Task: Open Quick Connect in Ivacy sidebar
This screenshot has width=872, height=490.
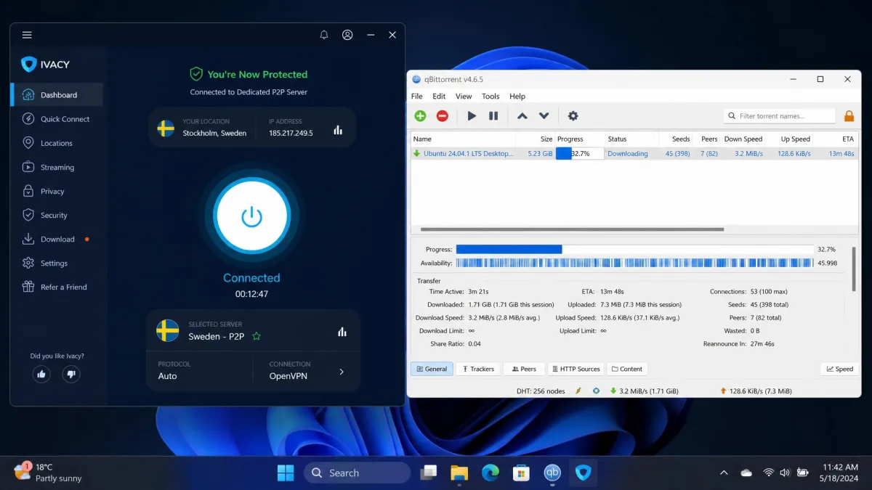Action: point(57,119)
